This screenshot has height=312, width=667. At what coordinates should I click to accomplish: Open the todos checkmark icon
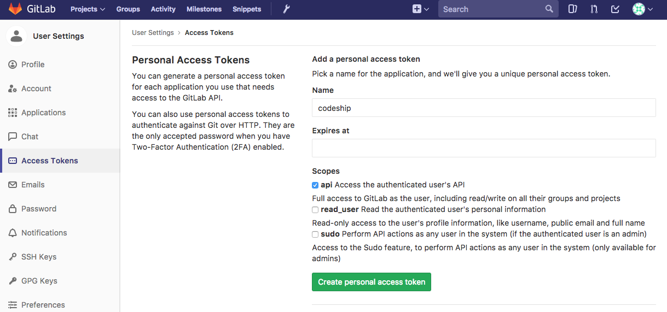click(x=615, y=9)
